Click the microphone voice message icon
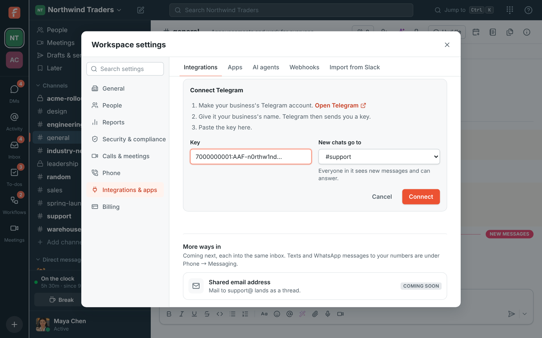The height and width of the screenshot is (338, 542). (x=328, y=314)
